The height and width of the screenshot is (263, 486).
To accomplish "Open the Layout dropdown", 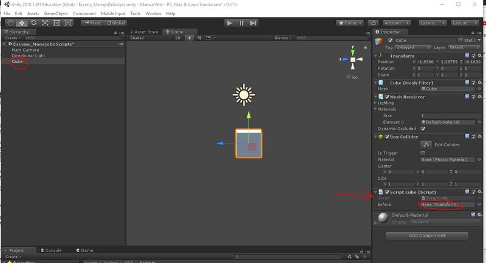I will pyautogui.click(x=465, y=23).
